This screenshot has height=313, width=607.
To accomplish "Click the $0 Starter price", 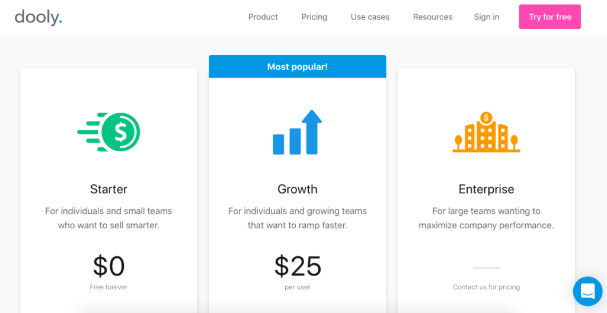I will 109,266.
